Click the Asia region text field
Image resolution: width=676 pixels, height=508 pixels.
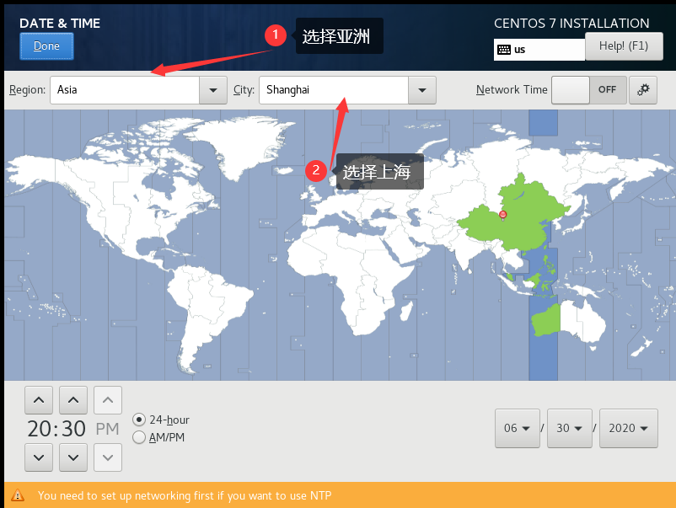click(125, 90)
